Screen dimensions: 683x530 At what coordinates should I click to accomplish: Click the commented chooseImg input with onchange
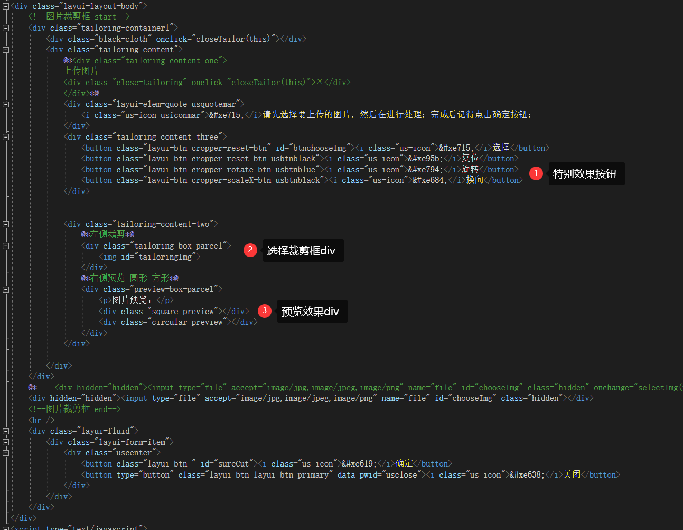point(355,388)
